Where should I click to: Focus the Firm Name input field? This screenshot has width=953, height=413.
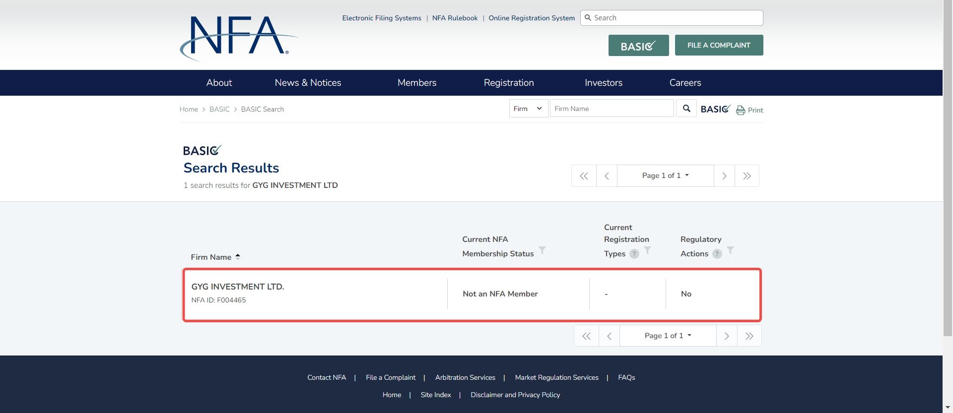(612, 109)
